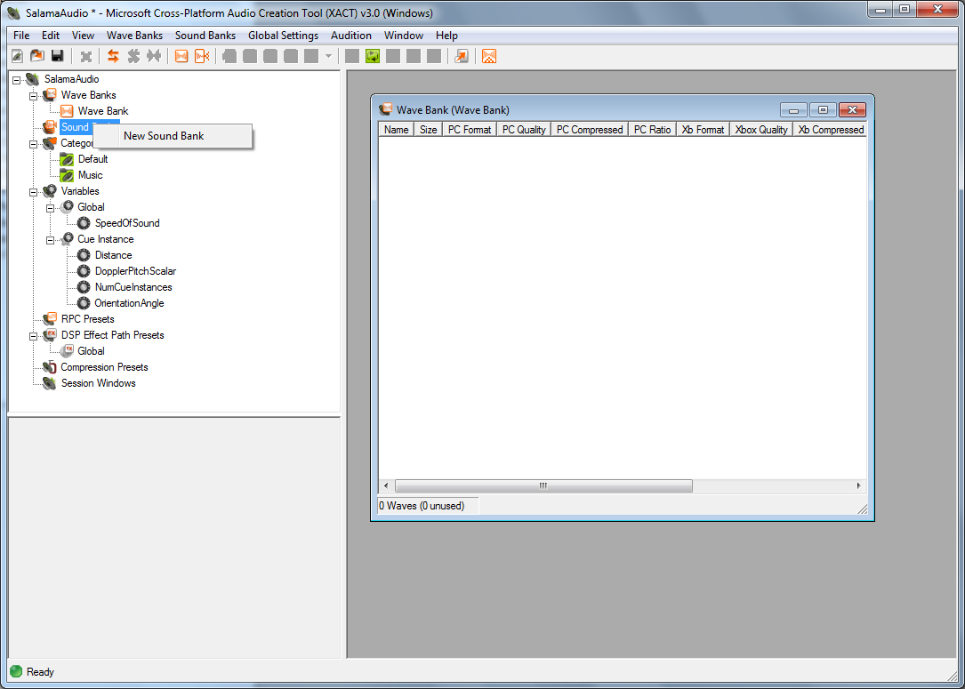
Task: Click the Xb Format column header
Action: [x=704, y=129]
